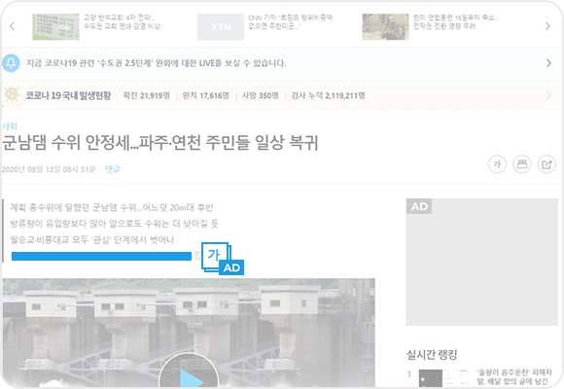Open the YTN placeholder thumbnail story
The height and width of the screenshot is (389, 564).
pos(221,26)
